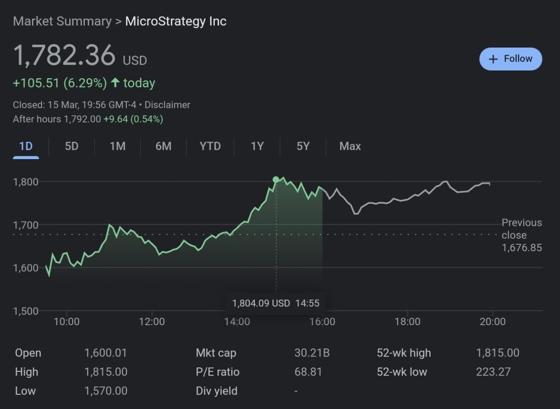Image resolution: width=560 pixels, height=409 pixels.
Task: Click the green price marker dot on chart
Action: click(x=276, y=179)
